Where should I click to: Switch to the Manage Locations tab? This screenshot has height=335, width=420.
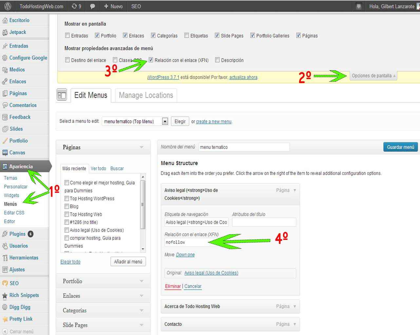(146, 95)
